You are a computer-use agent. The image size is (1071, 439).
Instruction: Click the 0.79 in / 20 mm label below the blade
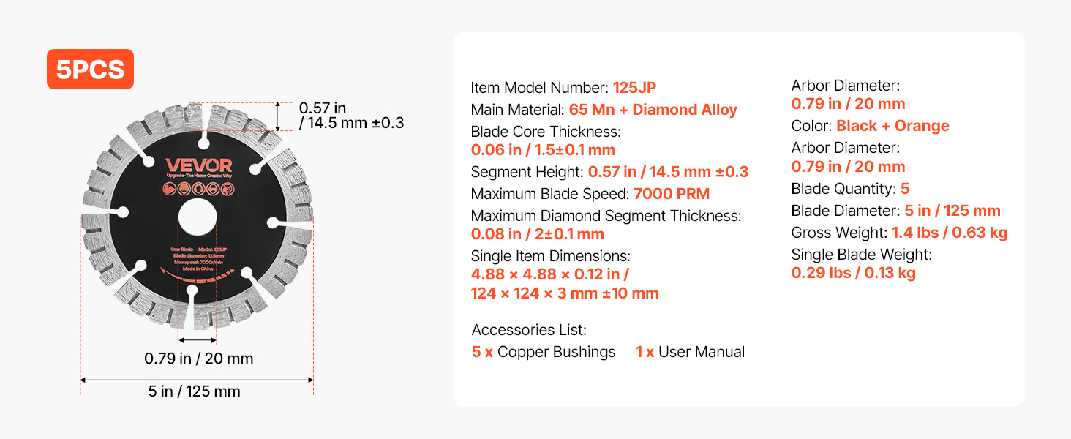click(199, 359)
